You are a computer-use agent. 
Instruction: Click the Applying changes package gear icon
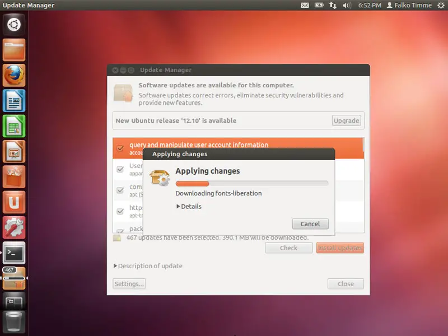[x=160, y=178]
